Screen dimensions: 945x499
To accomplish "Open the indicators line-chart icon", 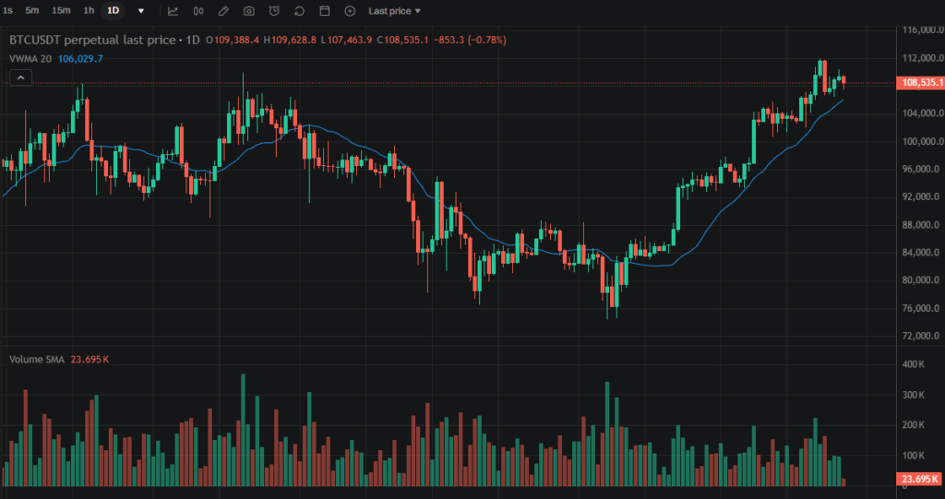I will [173, 11].
